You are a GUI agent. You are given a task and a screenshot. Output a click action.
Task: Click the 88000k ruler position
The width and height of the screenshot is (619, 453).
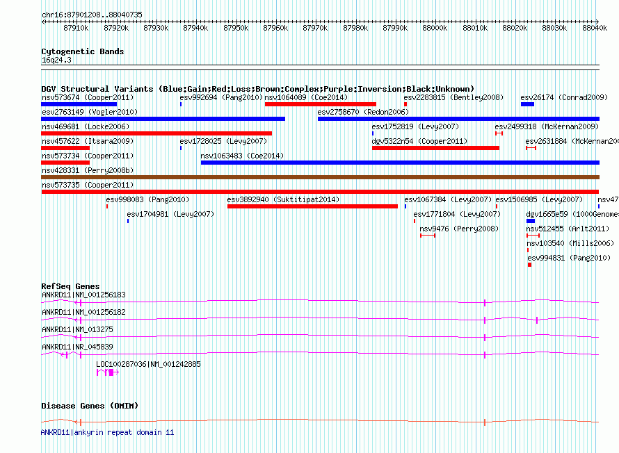[x=435, y=28]
